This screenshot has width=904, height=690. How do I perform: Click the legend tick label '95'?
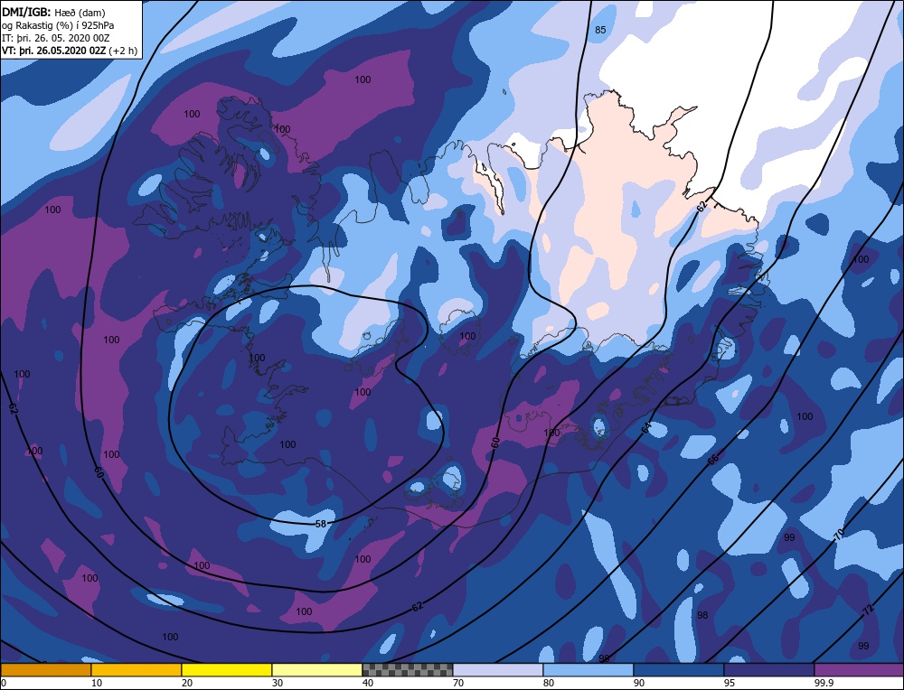coord(730,683)
